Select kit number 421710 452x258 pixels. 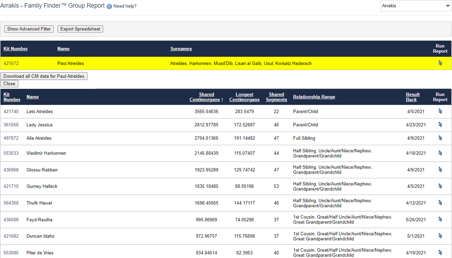tap(11, 186)
